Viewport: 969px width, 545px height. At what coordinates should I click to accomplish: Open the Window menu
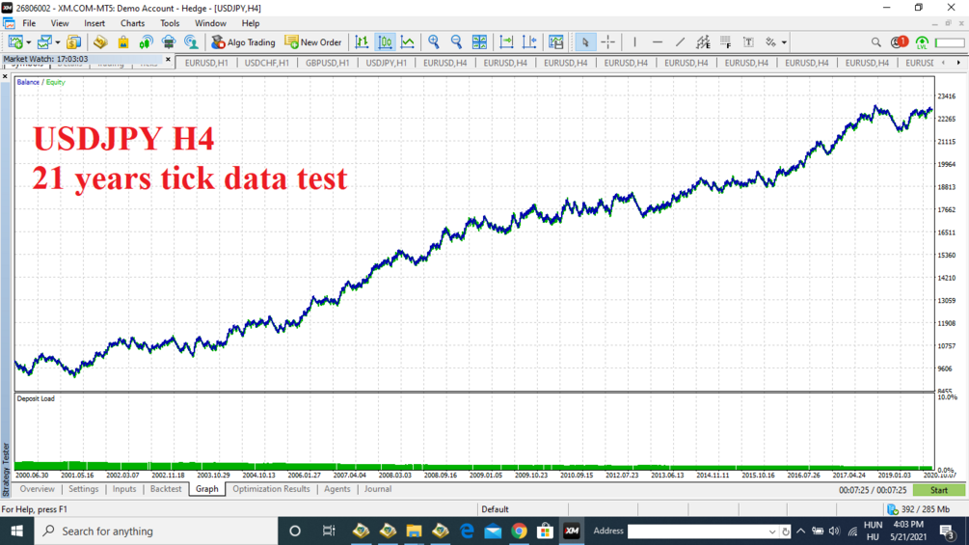pos(210,23)
